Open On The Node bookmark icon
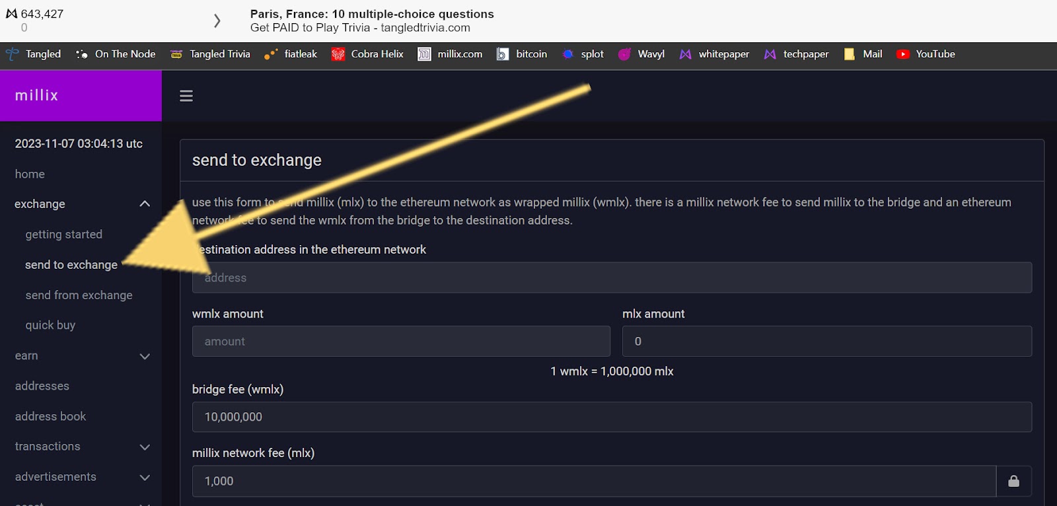The width and height of the screenshot is (1057, 506). pyautogui.click(x=81, y=54)
